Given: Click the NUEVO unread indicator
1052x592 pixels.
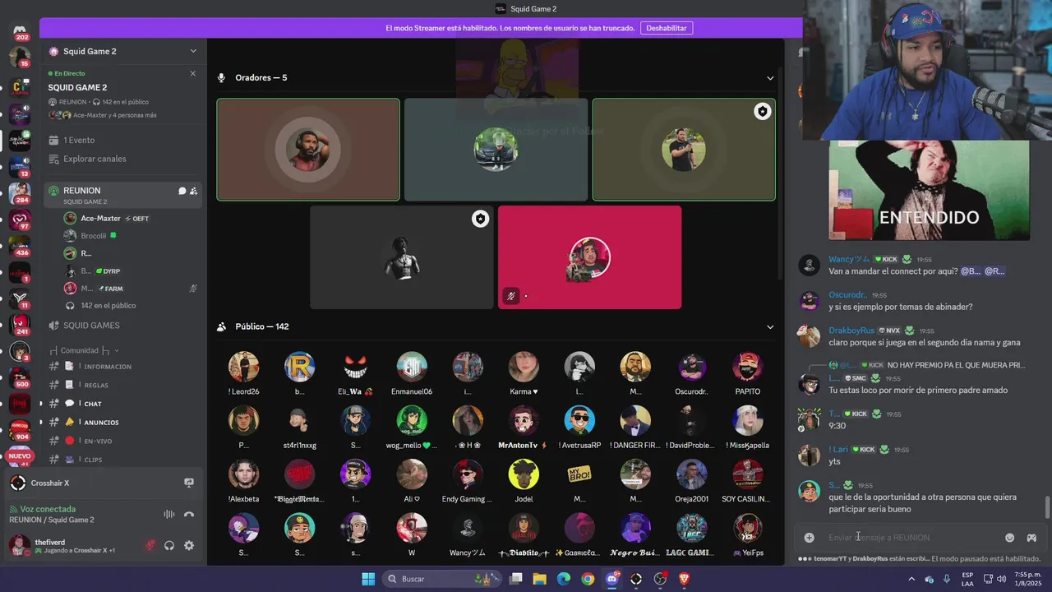Looking at the screenshot, I should pyautogui.click(x=20, y=456).
